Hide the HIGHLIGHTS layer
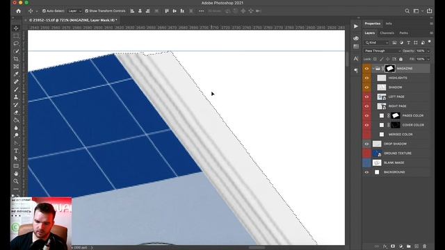Image resolution: width=445 pixels, height=250 pixels. [366, 78]
